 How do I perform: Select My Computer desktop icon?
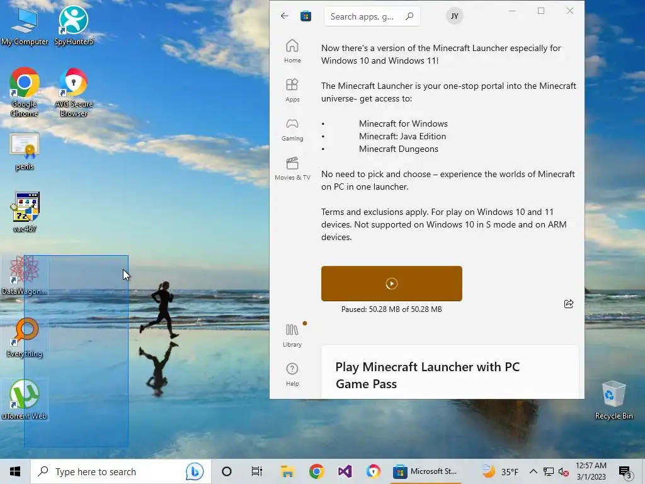pyautogui.click(x=25, y=25)
